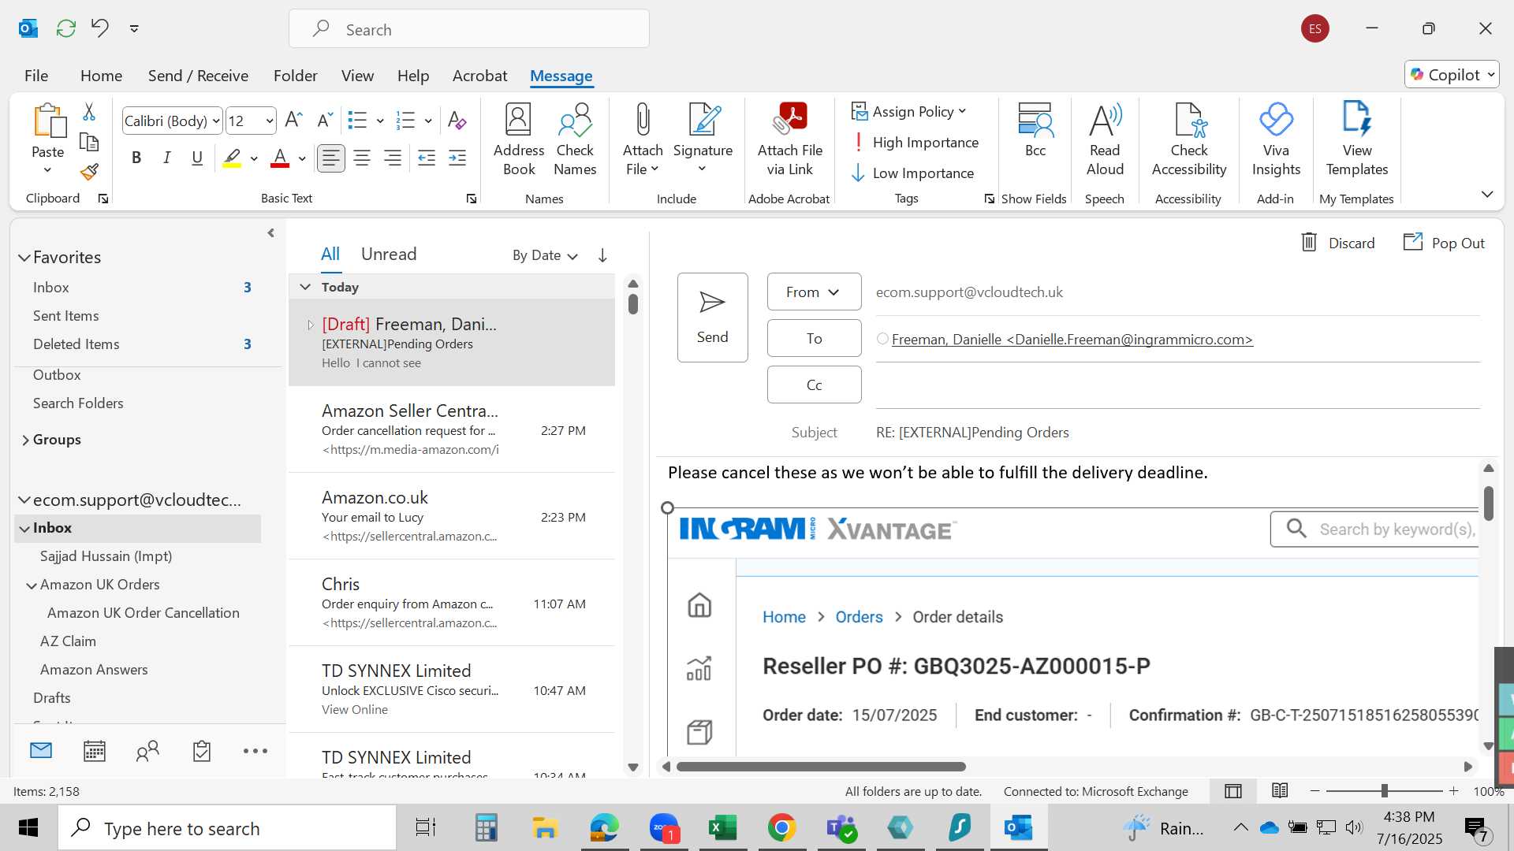
Task: Center align the paragraph
Action: click(x=362, y=158)
